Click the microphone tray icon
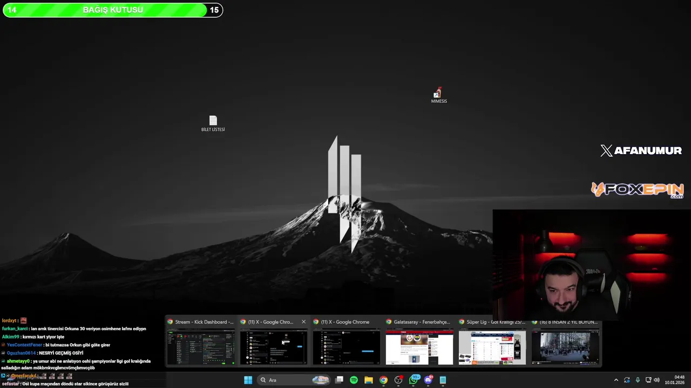 638,380
